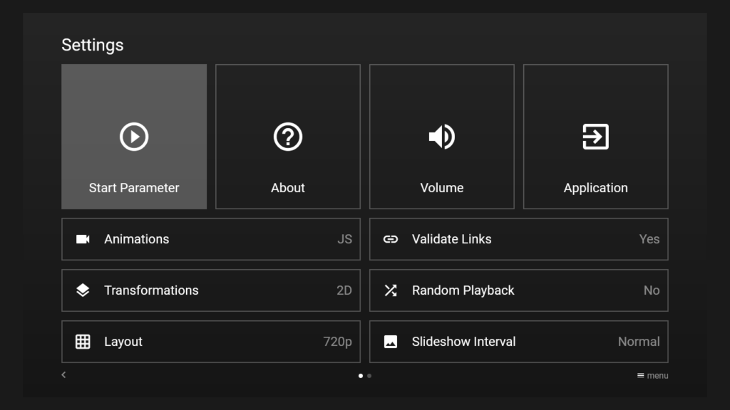Go to second settings page dot
Viewport: 730px width, 410px height.
point(369,376)
